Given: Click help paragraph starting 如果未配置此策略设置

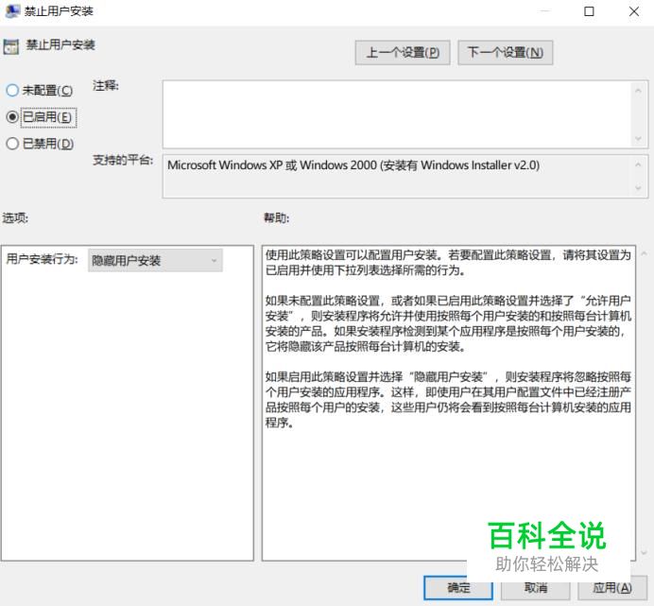Looking at the screenshot, I should (448, 323).
